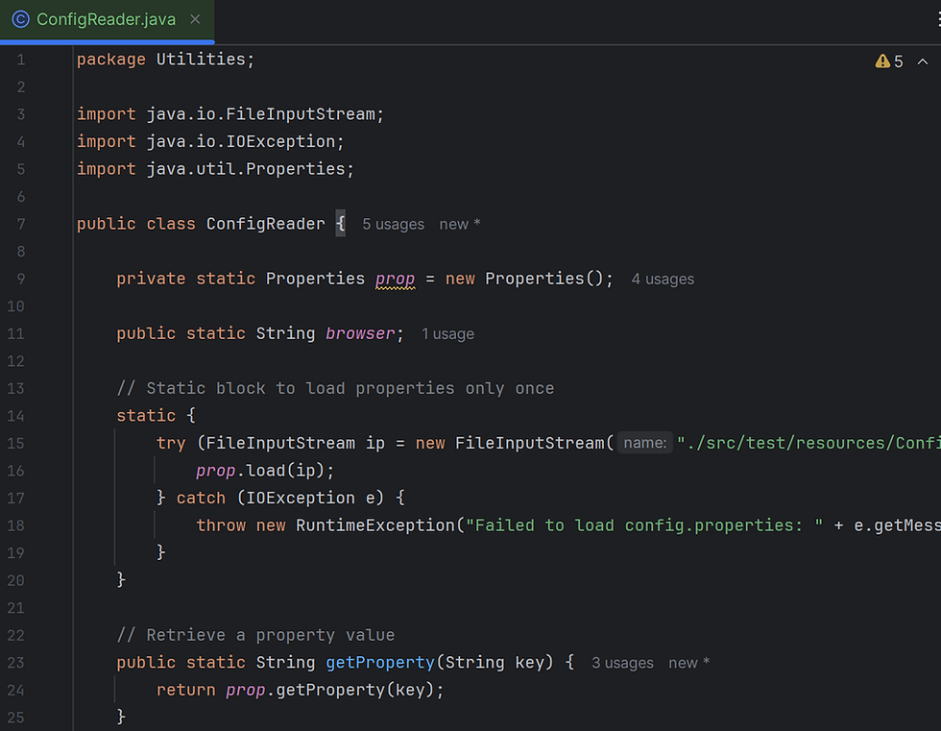Click import java.util.Properties statement
This screenshot has width=941, height=731.
215,169
